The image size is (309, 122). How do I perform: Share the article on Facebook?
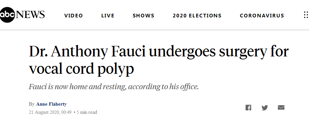(x=248, y=108)
